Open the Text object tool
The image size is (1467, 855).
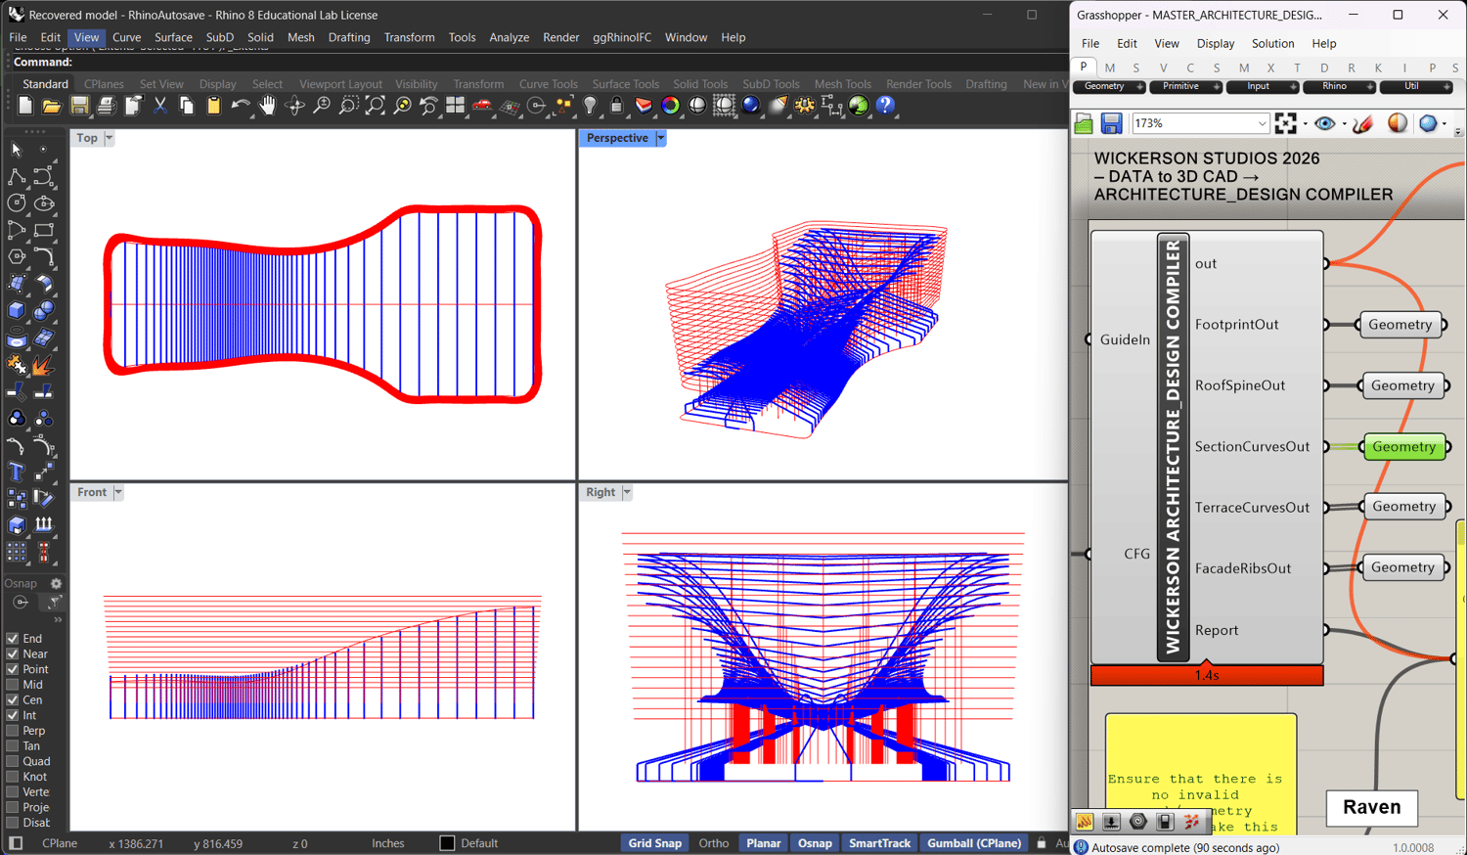coord(17,472)
